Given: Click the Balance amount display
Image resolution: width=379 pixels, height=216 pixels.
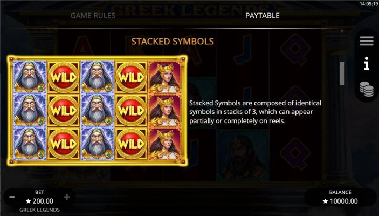Looking at the screenshot, I should 340,201.
